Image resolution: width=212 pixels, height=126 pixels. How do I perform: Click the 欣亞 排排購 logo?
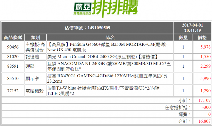coord(106,8)
